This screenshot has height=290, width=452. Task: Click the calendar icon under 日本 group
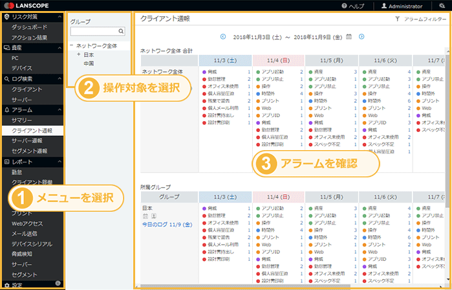[145, 216]
